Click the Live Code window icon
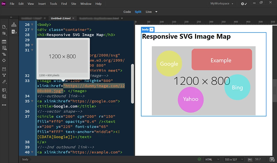The image size is (277, 163). coord(4,42)
